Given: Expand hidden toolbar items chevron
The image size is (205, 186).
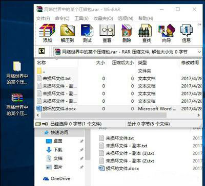Looking at the screenshot, I should coord(199,25).
